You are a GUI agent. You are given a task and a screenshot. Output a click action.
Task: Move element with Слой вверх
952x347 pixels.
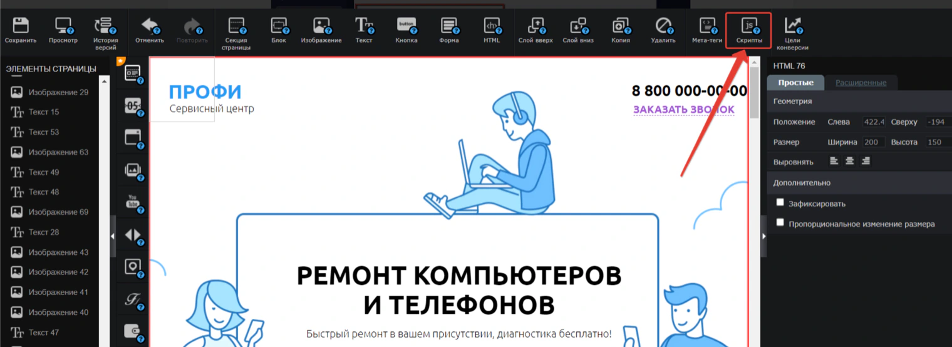pos(535,26)
